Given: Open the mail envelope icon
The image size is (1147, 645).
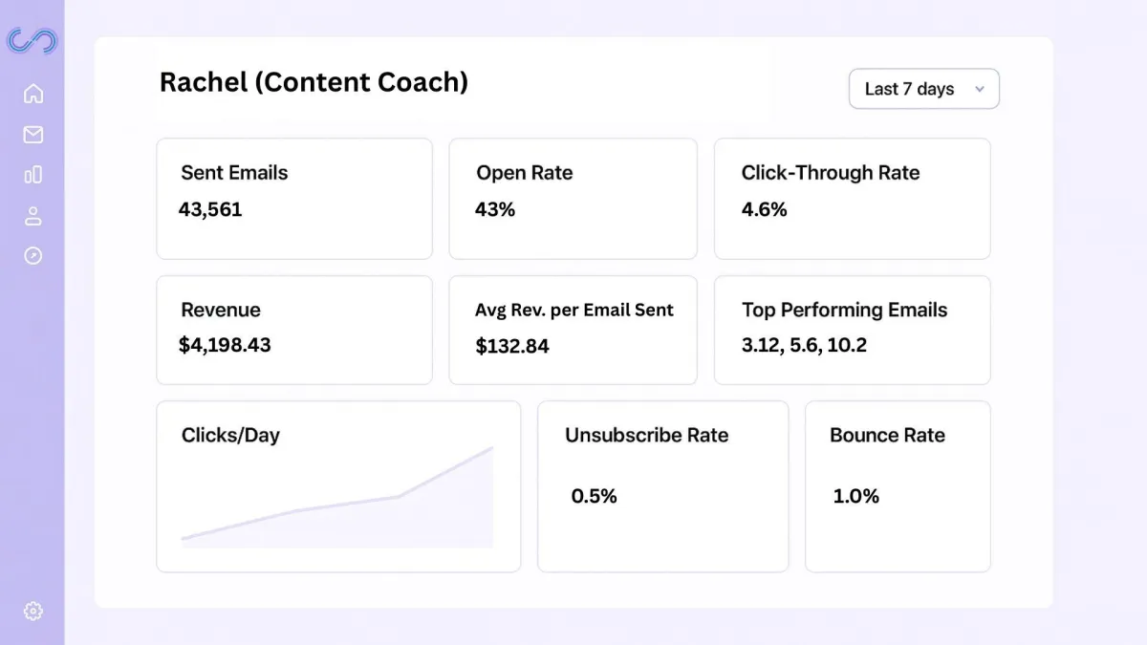Looking at the screenshot, I should pyautogui.click(x=33, y=135).
